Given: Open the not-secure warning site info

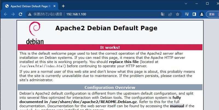Looking at the screenshot, I should tap(30, 14).
